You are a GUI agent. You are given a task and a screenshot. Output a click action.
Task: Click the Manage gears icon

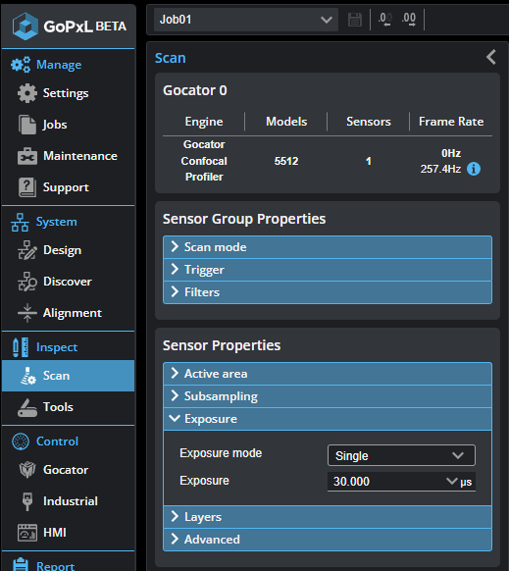coord(21,65)
